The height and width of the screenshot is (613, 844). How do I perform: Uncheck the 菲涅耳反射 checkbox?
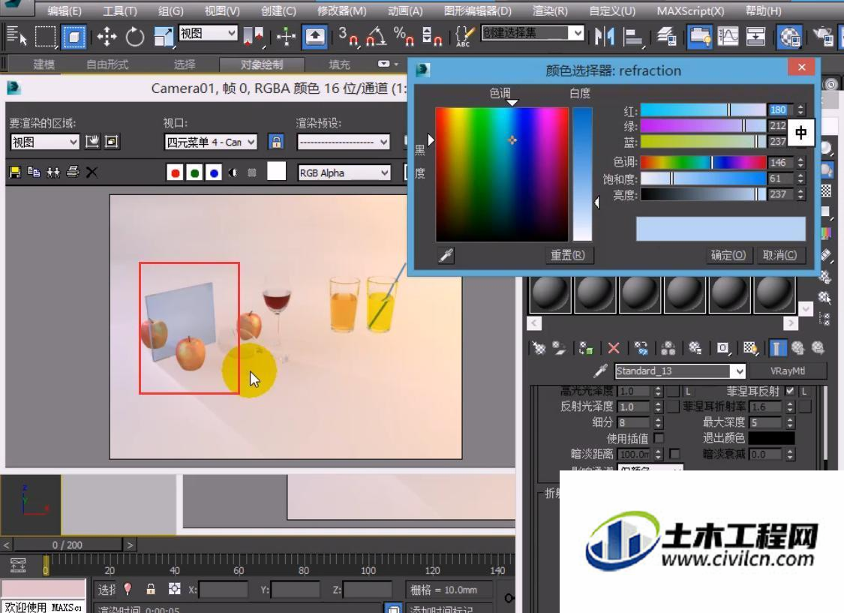790,391
